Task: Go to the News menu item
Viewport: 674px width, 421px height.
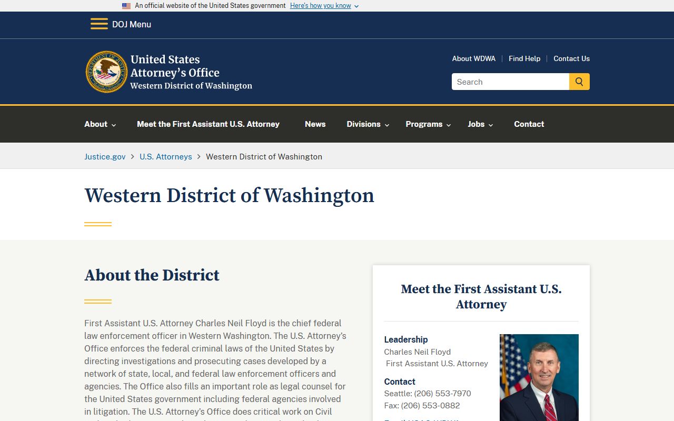Action: (315, 124)
